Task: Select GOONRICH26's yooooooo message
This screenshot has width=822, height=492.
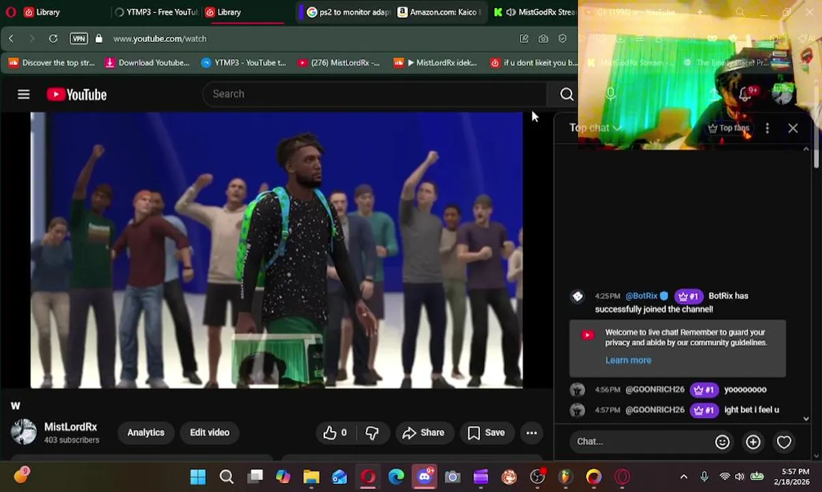Action: point(745,389)
